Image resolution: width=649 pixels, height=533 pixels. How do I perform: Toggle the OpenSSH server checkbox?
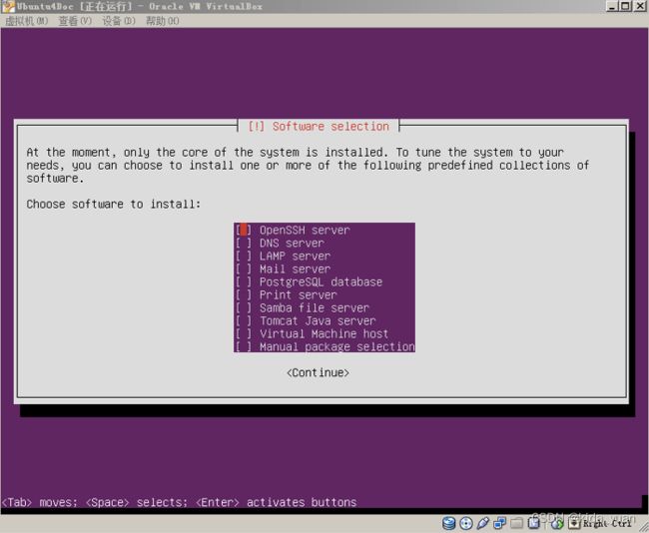coord(244,231)
